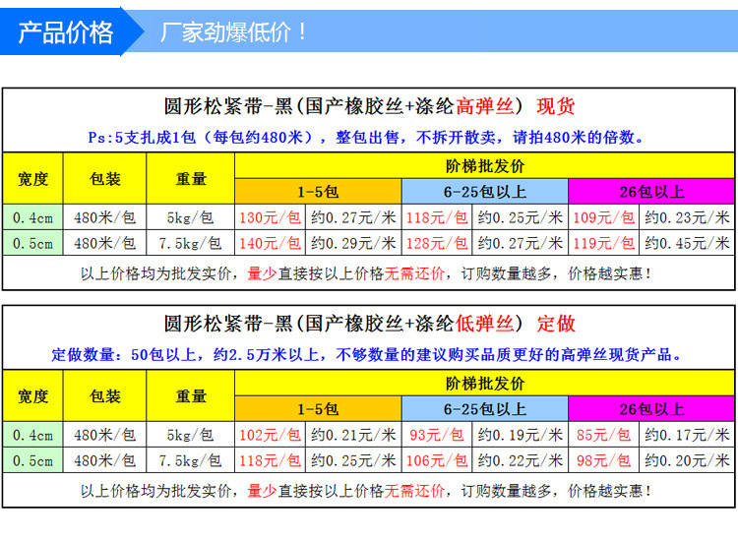
Task: Click '宽度' header in the 低弹丝 table
Action: 32,396
